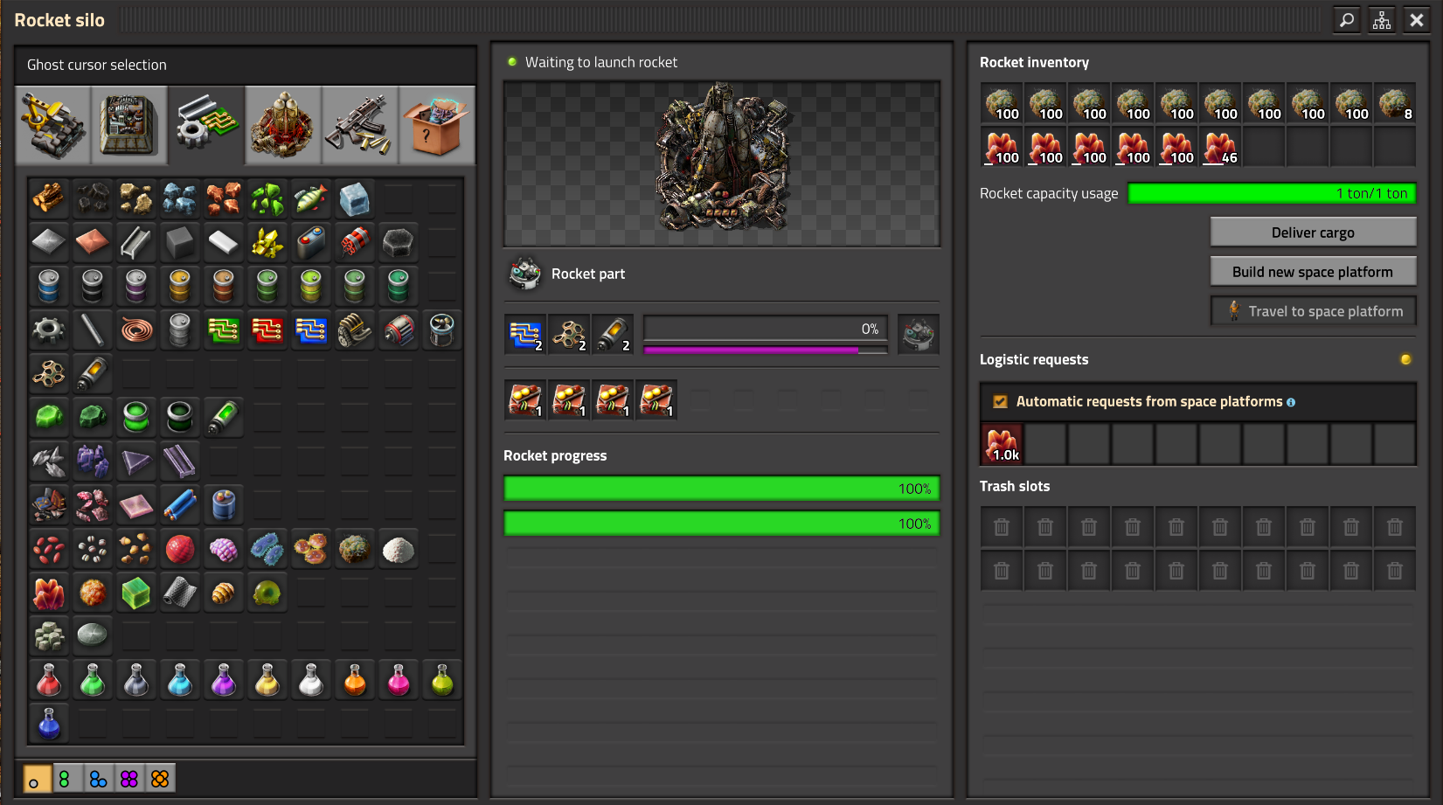
Task: Click the rocket part crafting progress bar
Action: 766,329
